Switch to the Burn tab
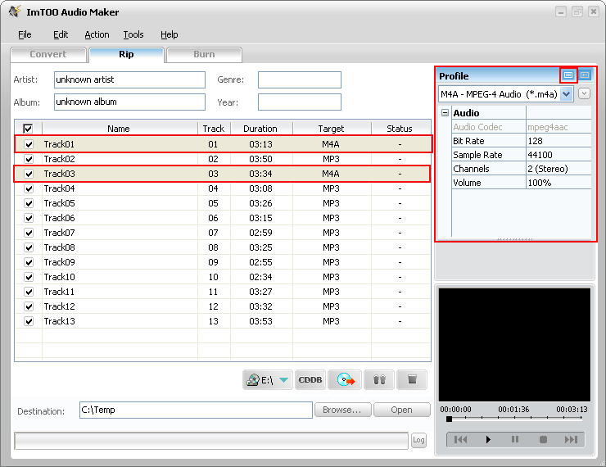606x467 pixels. coord(204,55)
